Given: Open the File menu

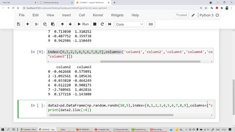Looking at the screenshot, I should click(22, 15).
